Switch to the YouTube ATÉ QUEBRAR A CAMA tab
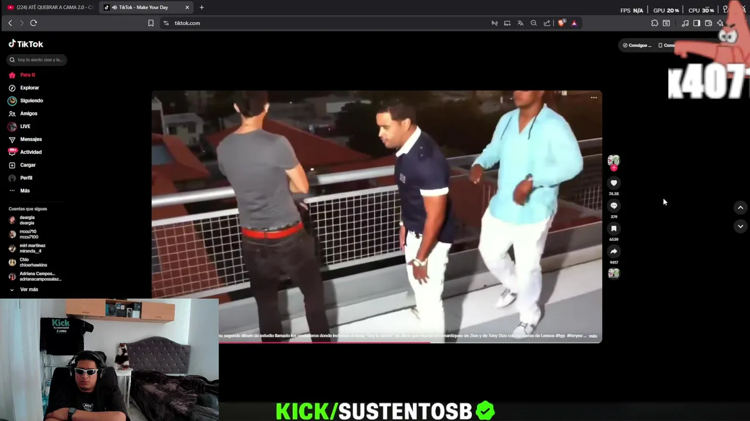Image resolution: width=750 pixels, height=421 pixels. 50,7
